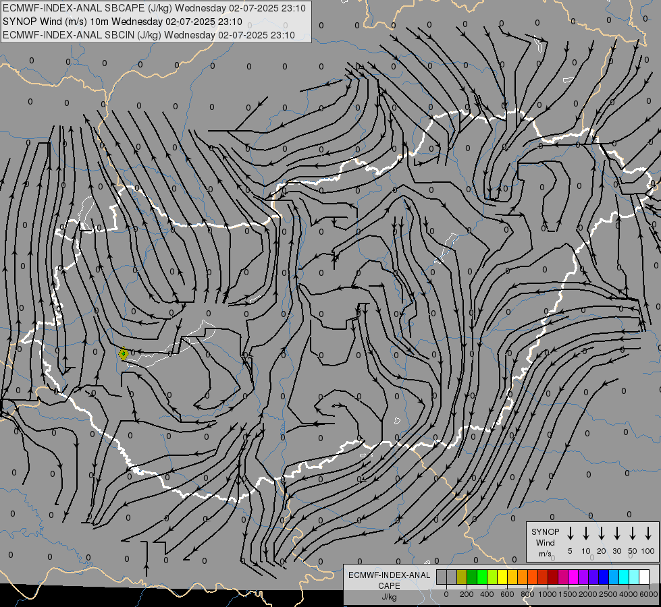Select the white CAPE legend swatch
The width and height of the screenshot is (661, 607).
[x=643, y=577]
